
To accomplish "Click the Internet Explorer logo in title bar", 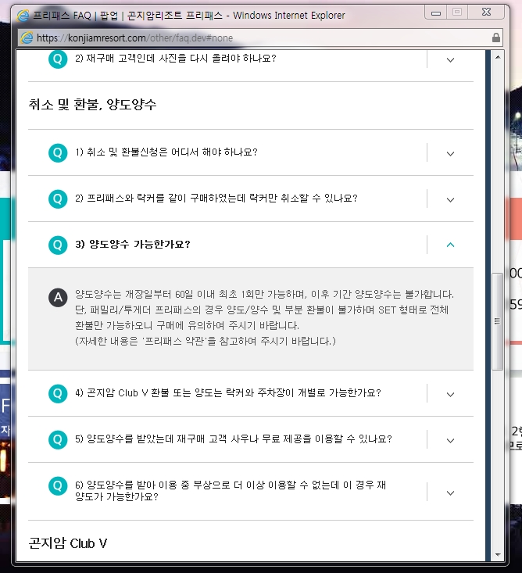I will (x=23, y=16).
